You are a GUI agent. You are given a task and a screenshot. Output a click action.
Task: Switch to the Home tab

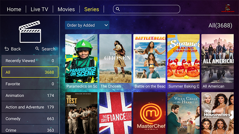pos(14,9)
